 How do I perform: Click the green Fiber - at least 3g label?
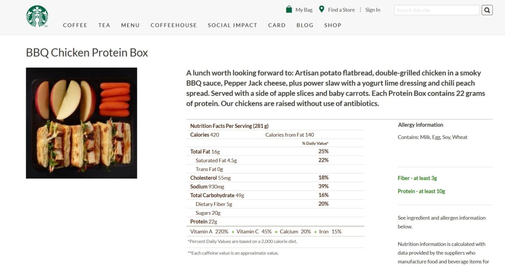point(417,178)
